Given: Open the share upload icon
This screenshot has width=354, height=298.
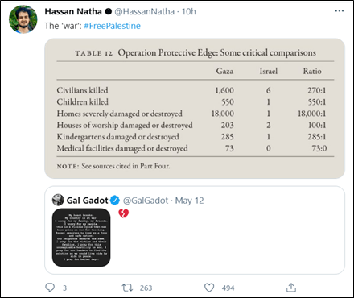Looking at the screenshot, I should 291,288.
